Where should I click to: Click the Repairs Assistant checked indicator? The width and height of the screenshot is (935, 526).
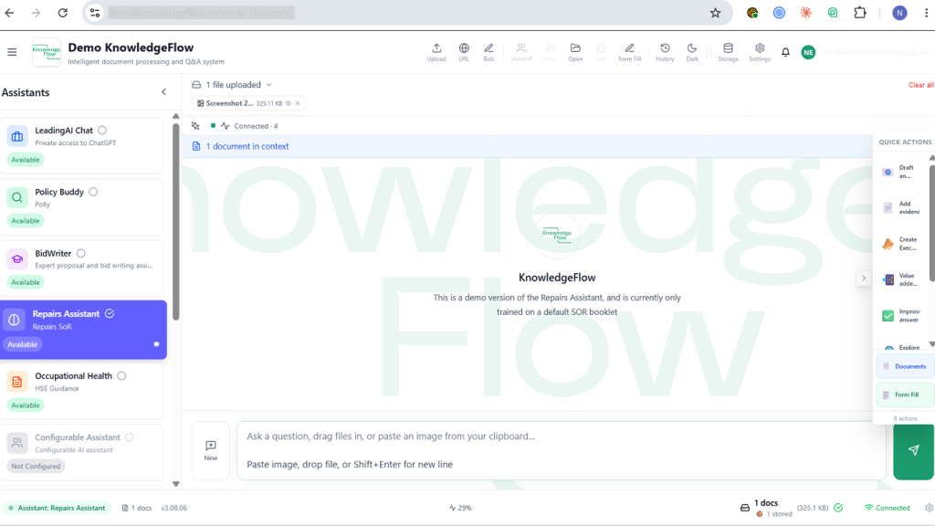(110, 314)
